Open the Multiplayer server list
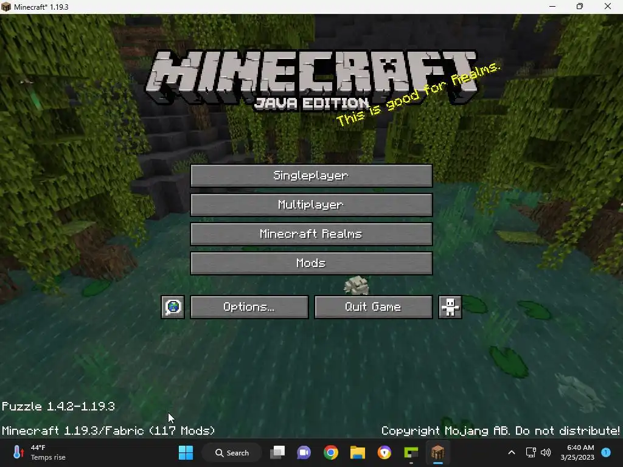623x467 pixels. click(311, 204)
